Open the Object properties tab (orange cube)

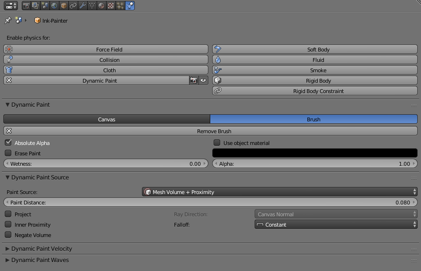click(x=64, y=6)
